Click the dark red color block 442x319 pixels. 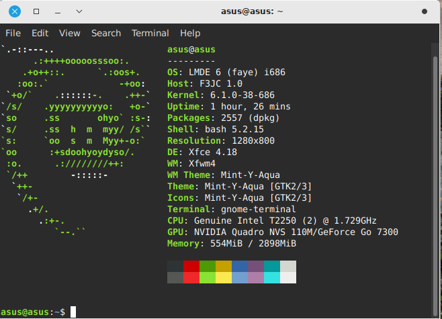[x=191, y=267]
